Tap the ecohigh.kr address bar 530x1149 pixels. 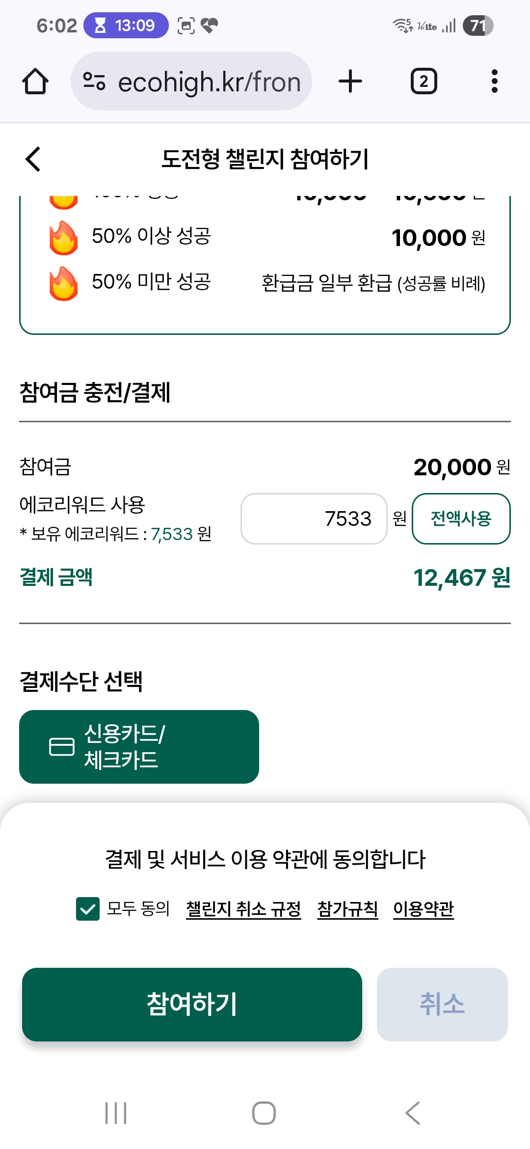pyautogui.click(x=209, y=81)
